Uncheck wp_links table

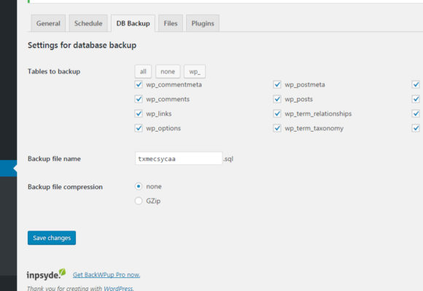tap(139, 113)
